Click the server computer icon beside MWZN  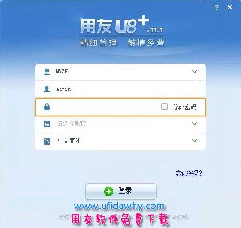pos(47,72)
